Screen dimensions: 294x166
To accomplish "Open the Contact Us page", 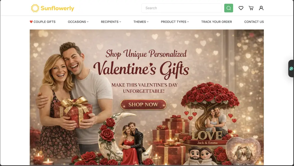I will 254,22.
